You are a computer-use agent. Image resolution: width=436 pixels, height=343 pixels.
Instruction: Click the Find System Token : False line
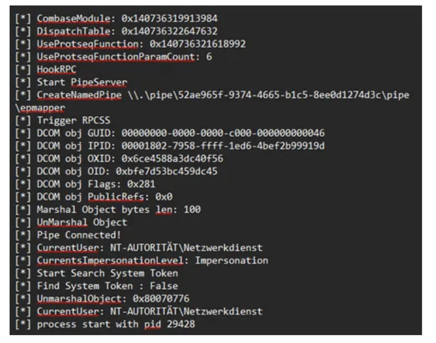[107, 286]
